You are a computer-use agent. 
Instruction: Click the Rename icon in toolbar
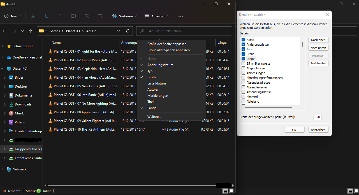coord(73,16)
